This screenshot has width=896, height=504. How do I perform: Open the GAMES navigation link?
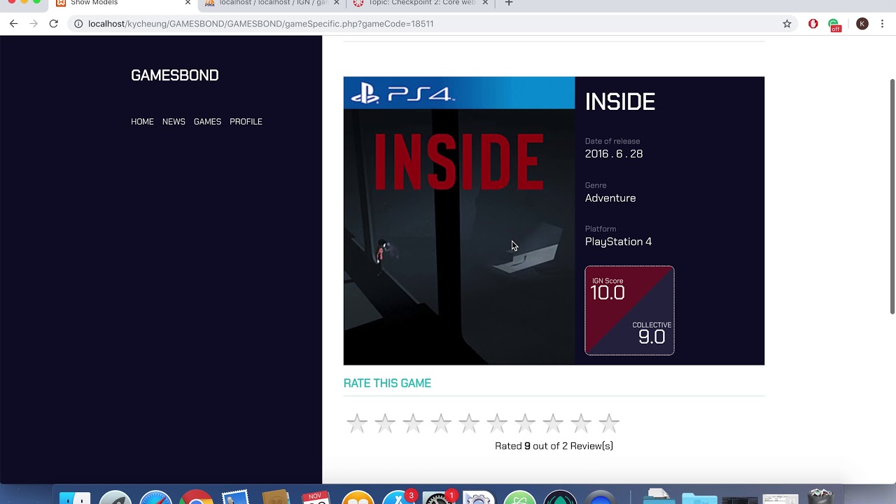coord(207,122)
